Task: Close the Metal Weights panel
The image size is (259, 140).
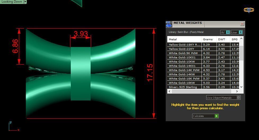Action: pos(242,24)
